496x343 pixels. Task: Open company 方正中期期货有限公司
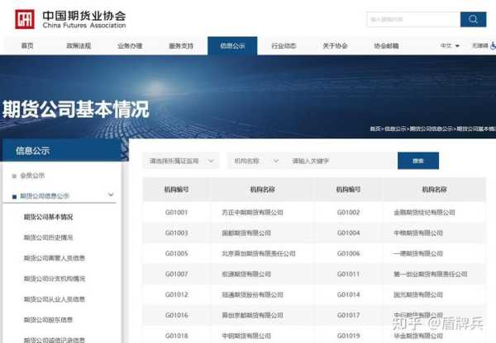(252, 213)
